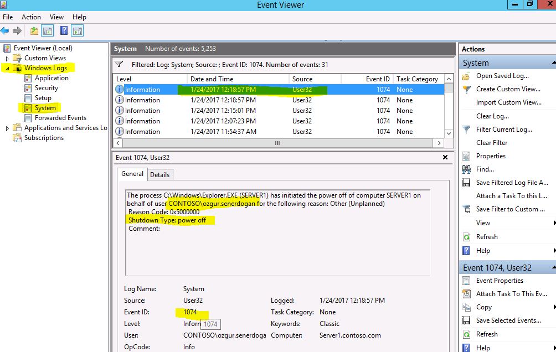556x352 pixels.
Task: Click the horizontal scrollbar right arrow
Action: 439,143
